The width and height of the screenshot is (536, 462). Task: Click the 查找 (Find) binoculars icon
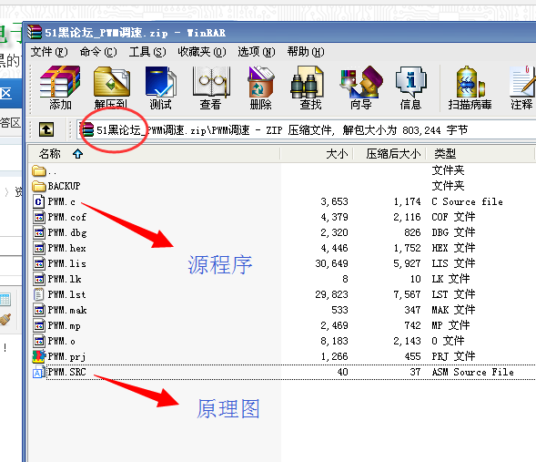coord(307,83)
